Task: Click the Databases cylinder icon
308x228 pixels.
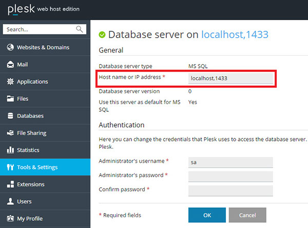Action: (10, 116)
